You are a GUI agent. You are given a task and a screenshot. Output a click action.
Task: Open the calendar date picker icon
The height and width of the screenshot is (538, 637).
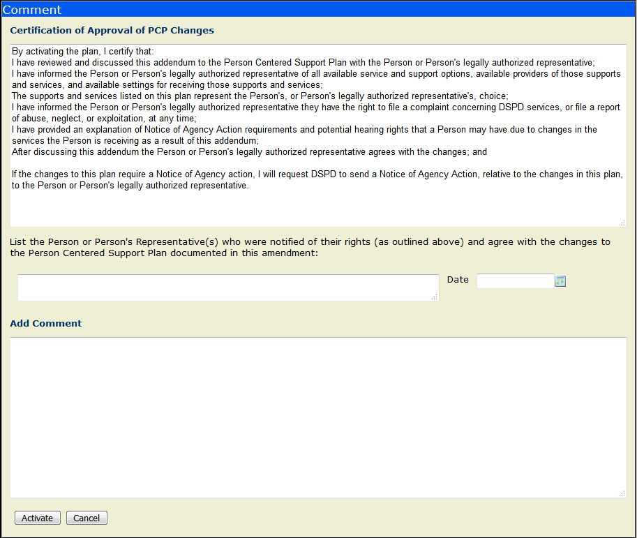point(560,281)
